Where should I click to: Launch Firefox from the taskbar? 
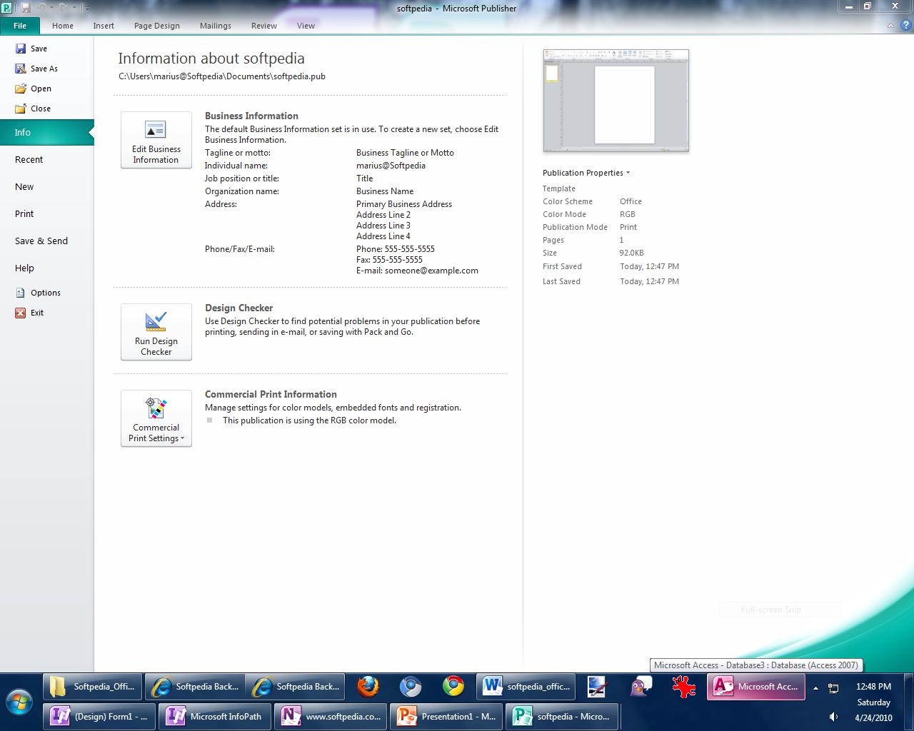pos(368,687)
